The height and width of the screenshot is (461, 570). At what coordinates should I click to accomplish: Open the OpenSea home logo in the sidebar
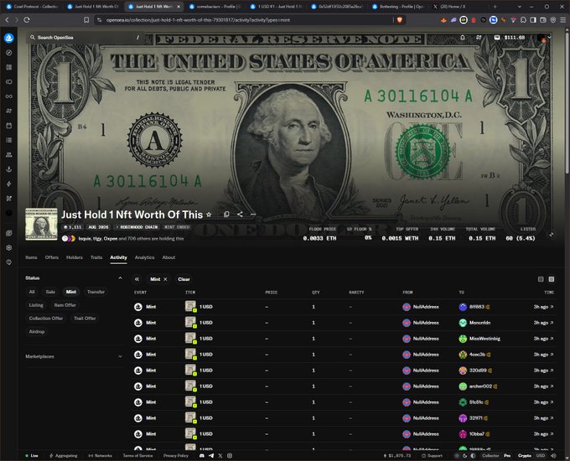click(9, 38)
